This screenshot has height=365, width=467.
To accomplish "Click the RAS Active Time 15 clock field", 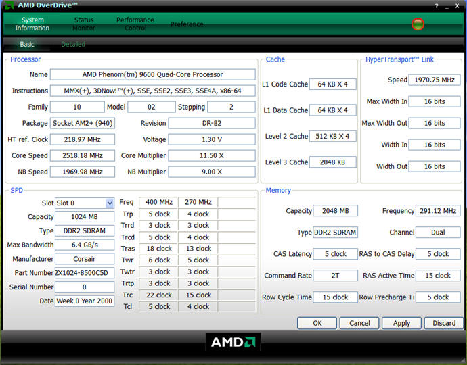I will [438, 276].
